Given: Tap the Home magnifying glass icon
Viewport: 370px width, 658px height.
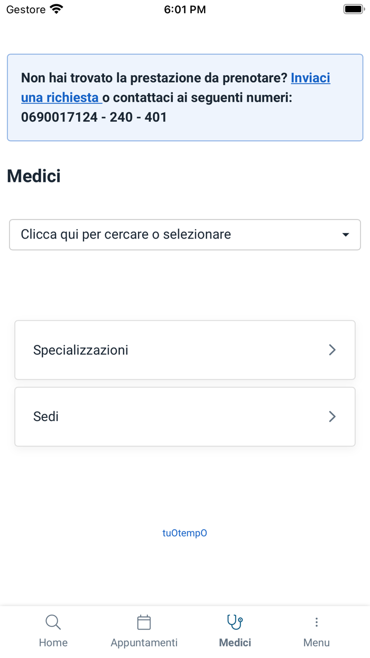Looking at the screenshot, I should [53, 622].
